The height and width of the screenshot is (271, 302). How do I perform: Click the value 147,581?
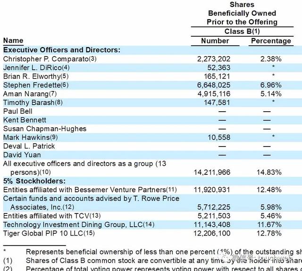tap(217, 103)
